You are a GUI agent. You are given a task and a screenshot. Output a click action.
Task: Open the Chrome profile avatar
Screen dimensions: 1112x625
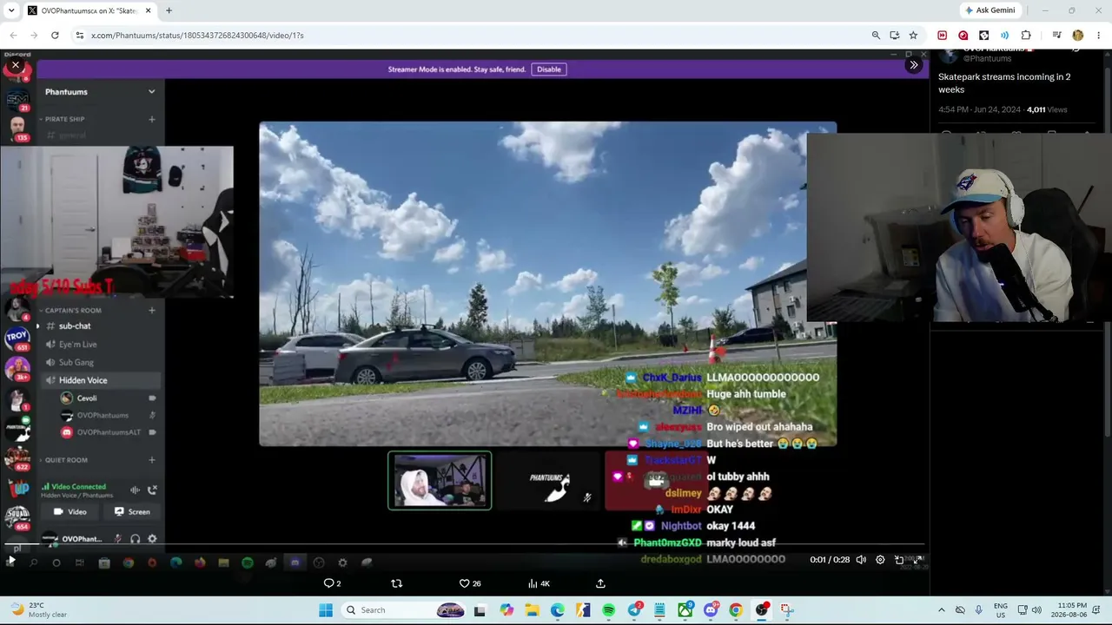[1078, 36]
